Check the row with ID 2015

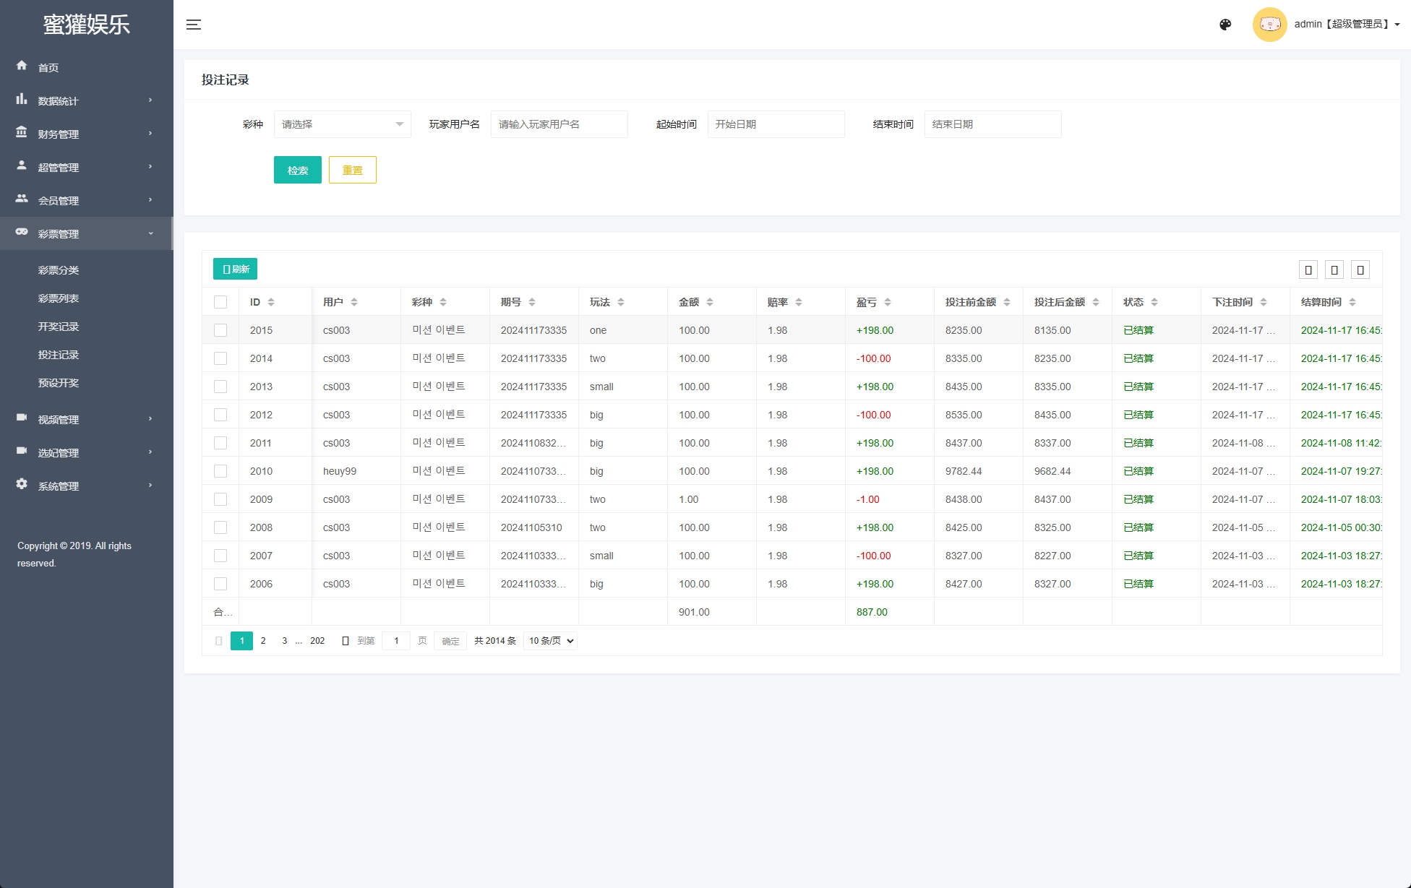tap(220, 330)
